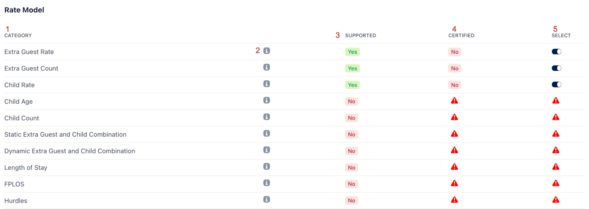Click the Supported column header

coord(360,35)
